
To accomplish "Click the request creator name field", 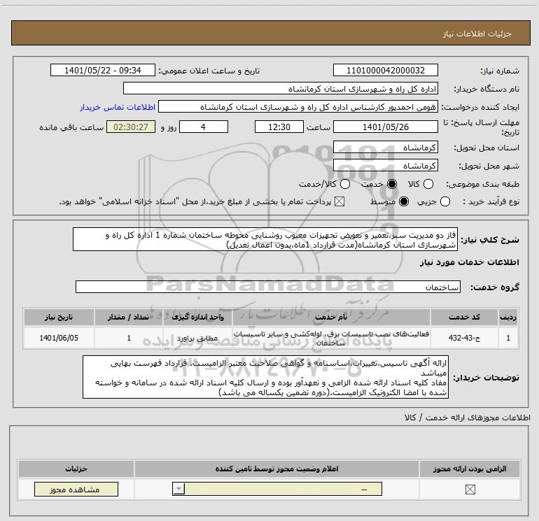I will pyautogui.click(x=298, y=107).
